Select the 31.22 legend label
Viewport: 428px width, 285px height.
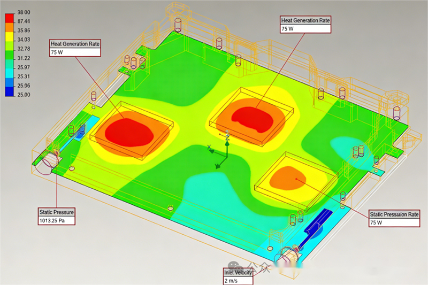pos(24,58)
